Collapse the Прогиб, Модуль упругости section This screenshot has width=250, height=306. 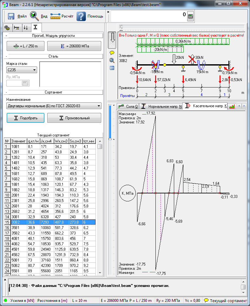click(6, 36)
